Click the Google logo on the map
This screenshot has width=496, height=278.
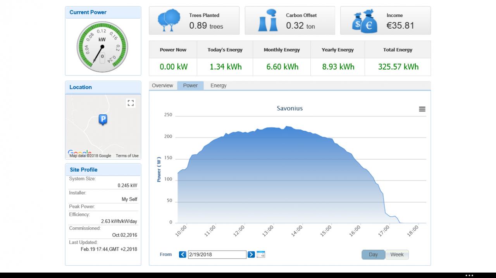pyautogui.click(x=80, y=152)
